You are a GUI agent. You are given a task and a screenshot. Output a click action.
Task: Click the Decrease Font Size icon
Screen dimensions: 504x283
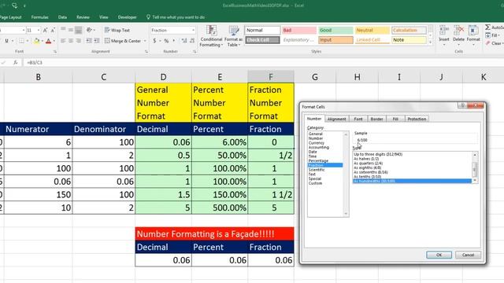pyautogui.click(x=53, y=30)
